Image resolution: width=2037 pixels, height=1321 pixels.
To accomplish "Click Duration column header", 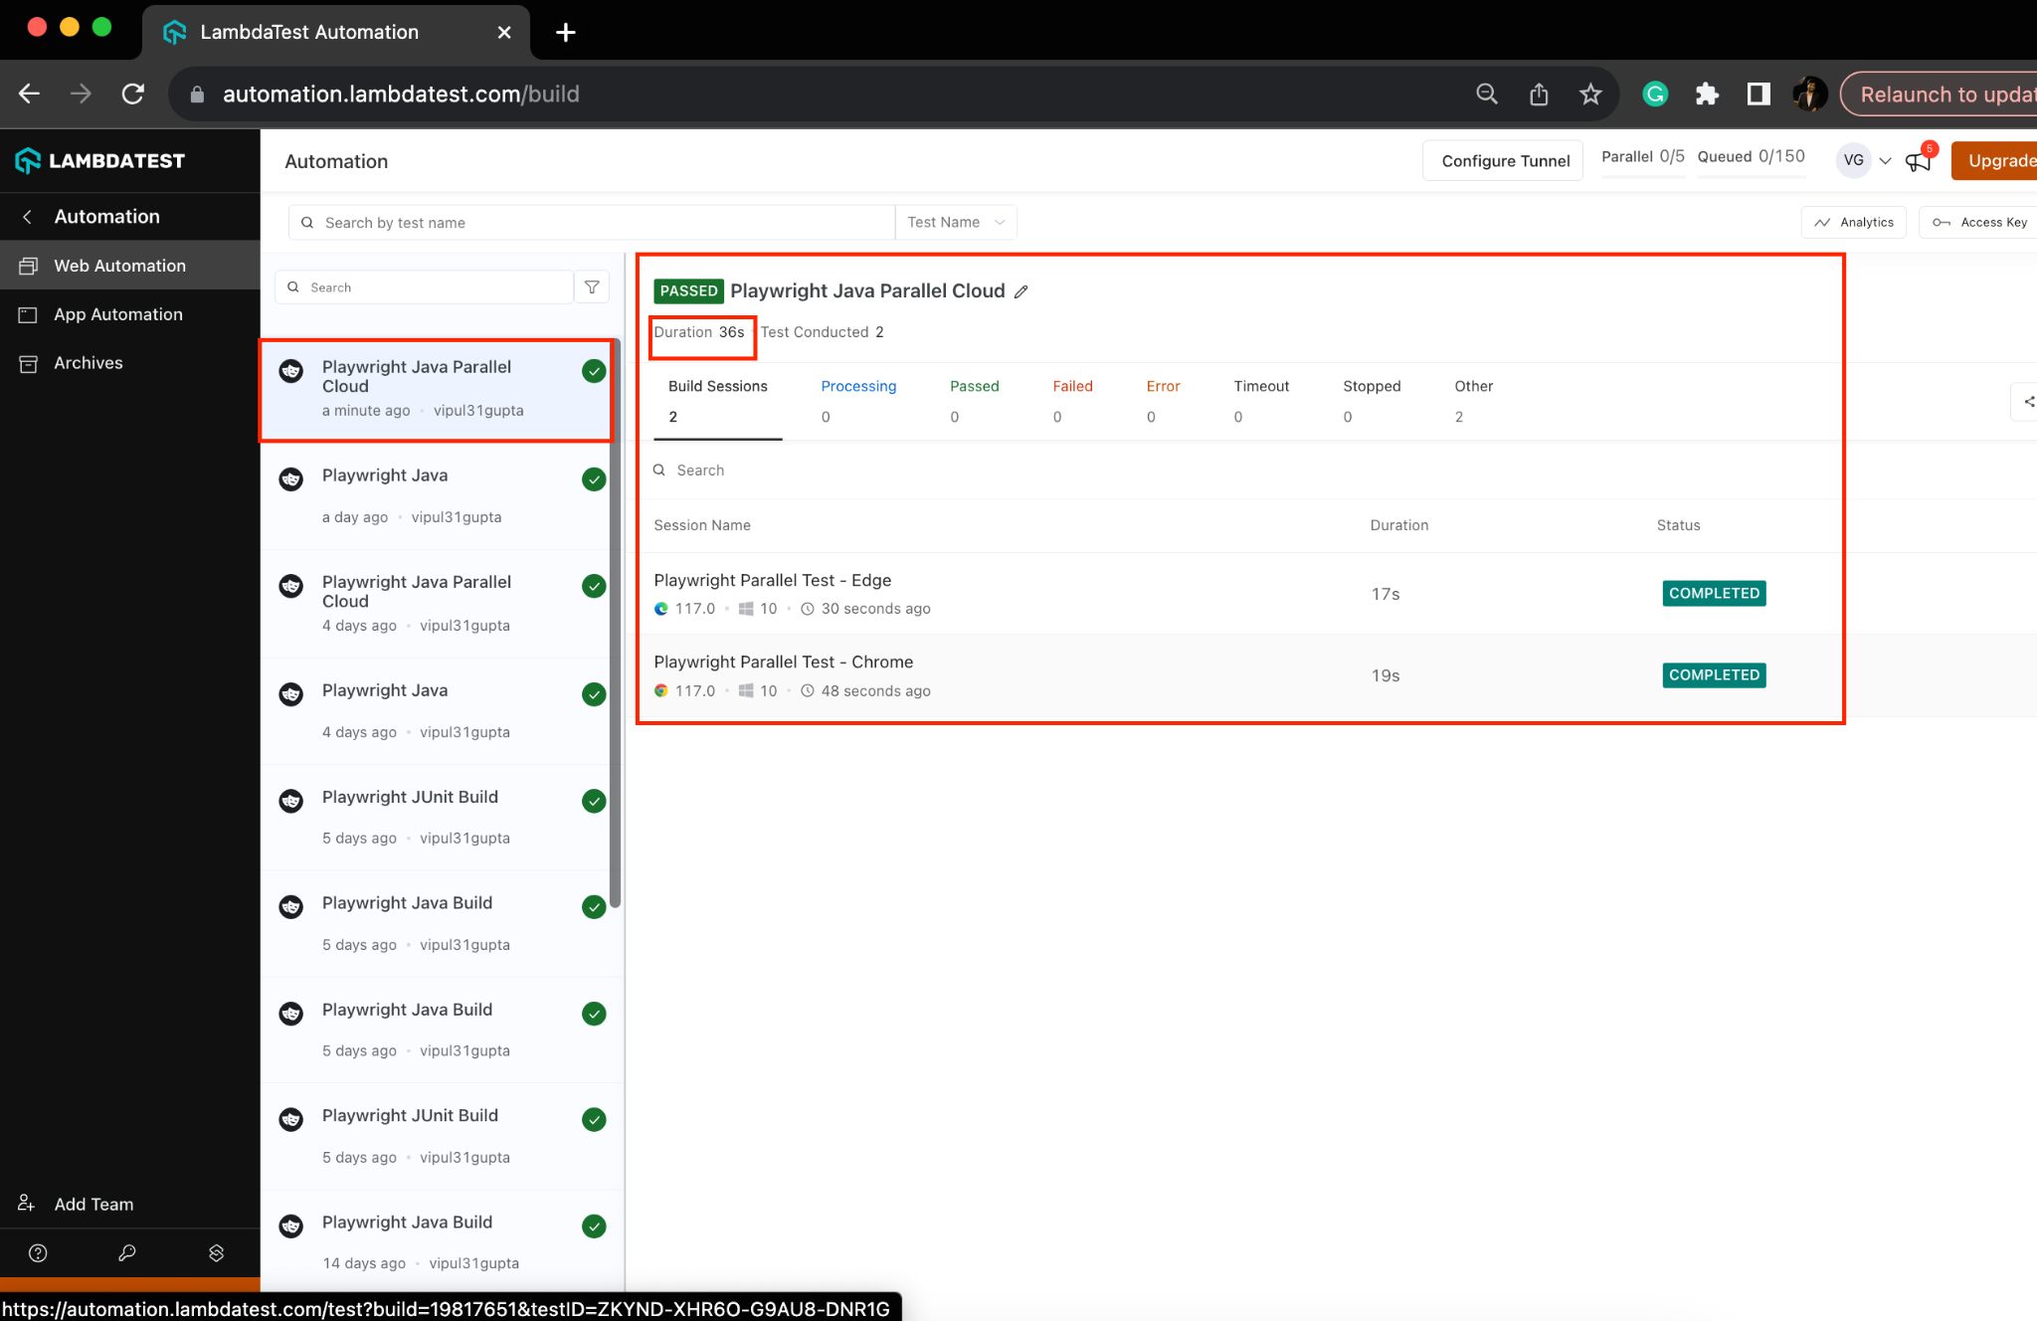I will pos(1398,525).
